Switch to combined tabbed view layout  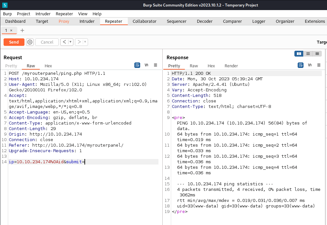[x=317, y=54]
